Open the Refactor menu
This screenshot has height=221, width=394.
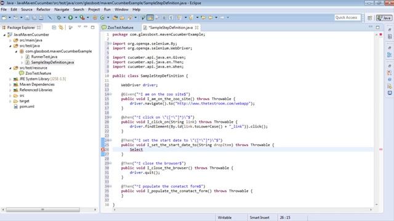43,10
